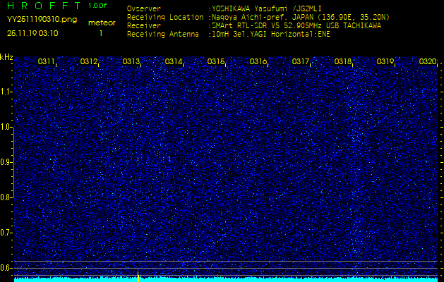Select the 0320 time marker
The width and height of the screenshot is (444, 282).
click(x=428, y=62)
